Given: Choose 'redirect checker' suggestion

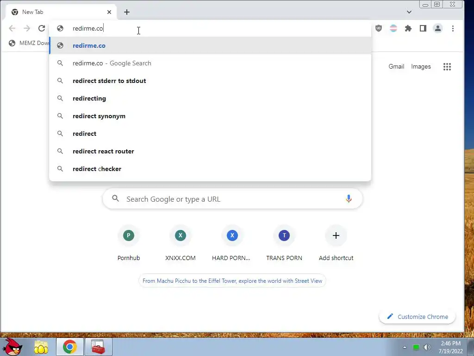Looking at the screenshot, I should (210, 169).
